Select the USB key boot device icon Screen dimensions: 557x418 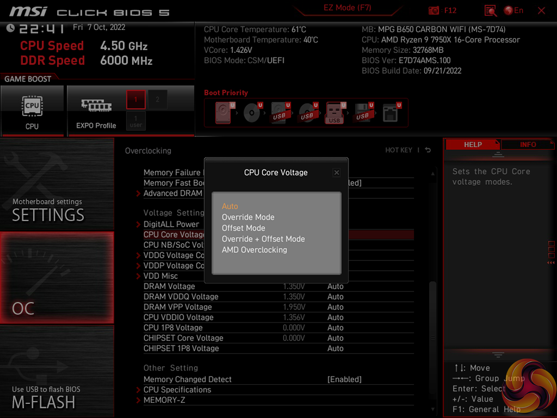coord(335,113)
